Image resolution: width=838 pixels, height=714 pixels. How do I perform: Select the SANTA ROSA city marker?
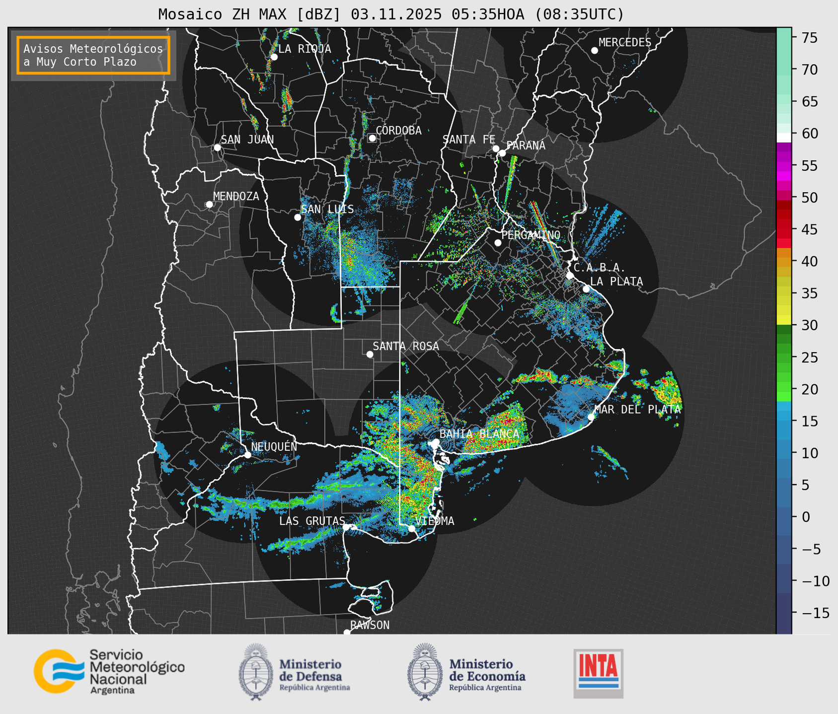pos(370,354)
